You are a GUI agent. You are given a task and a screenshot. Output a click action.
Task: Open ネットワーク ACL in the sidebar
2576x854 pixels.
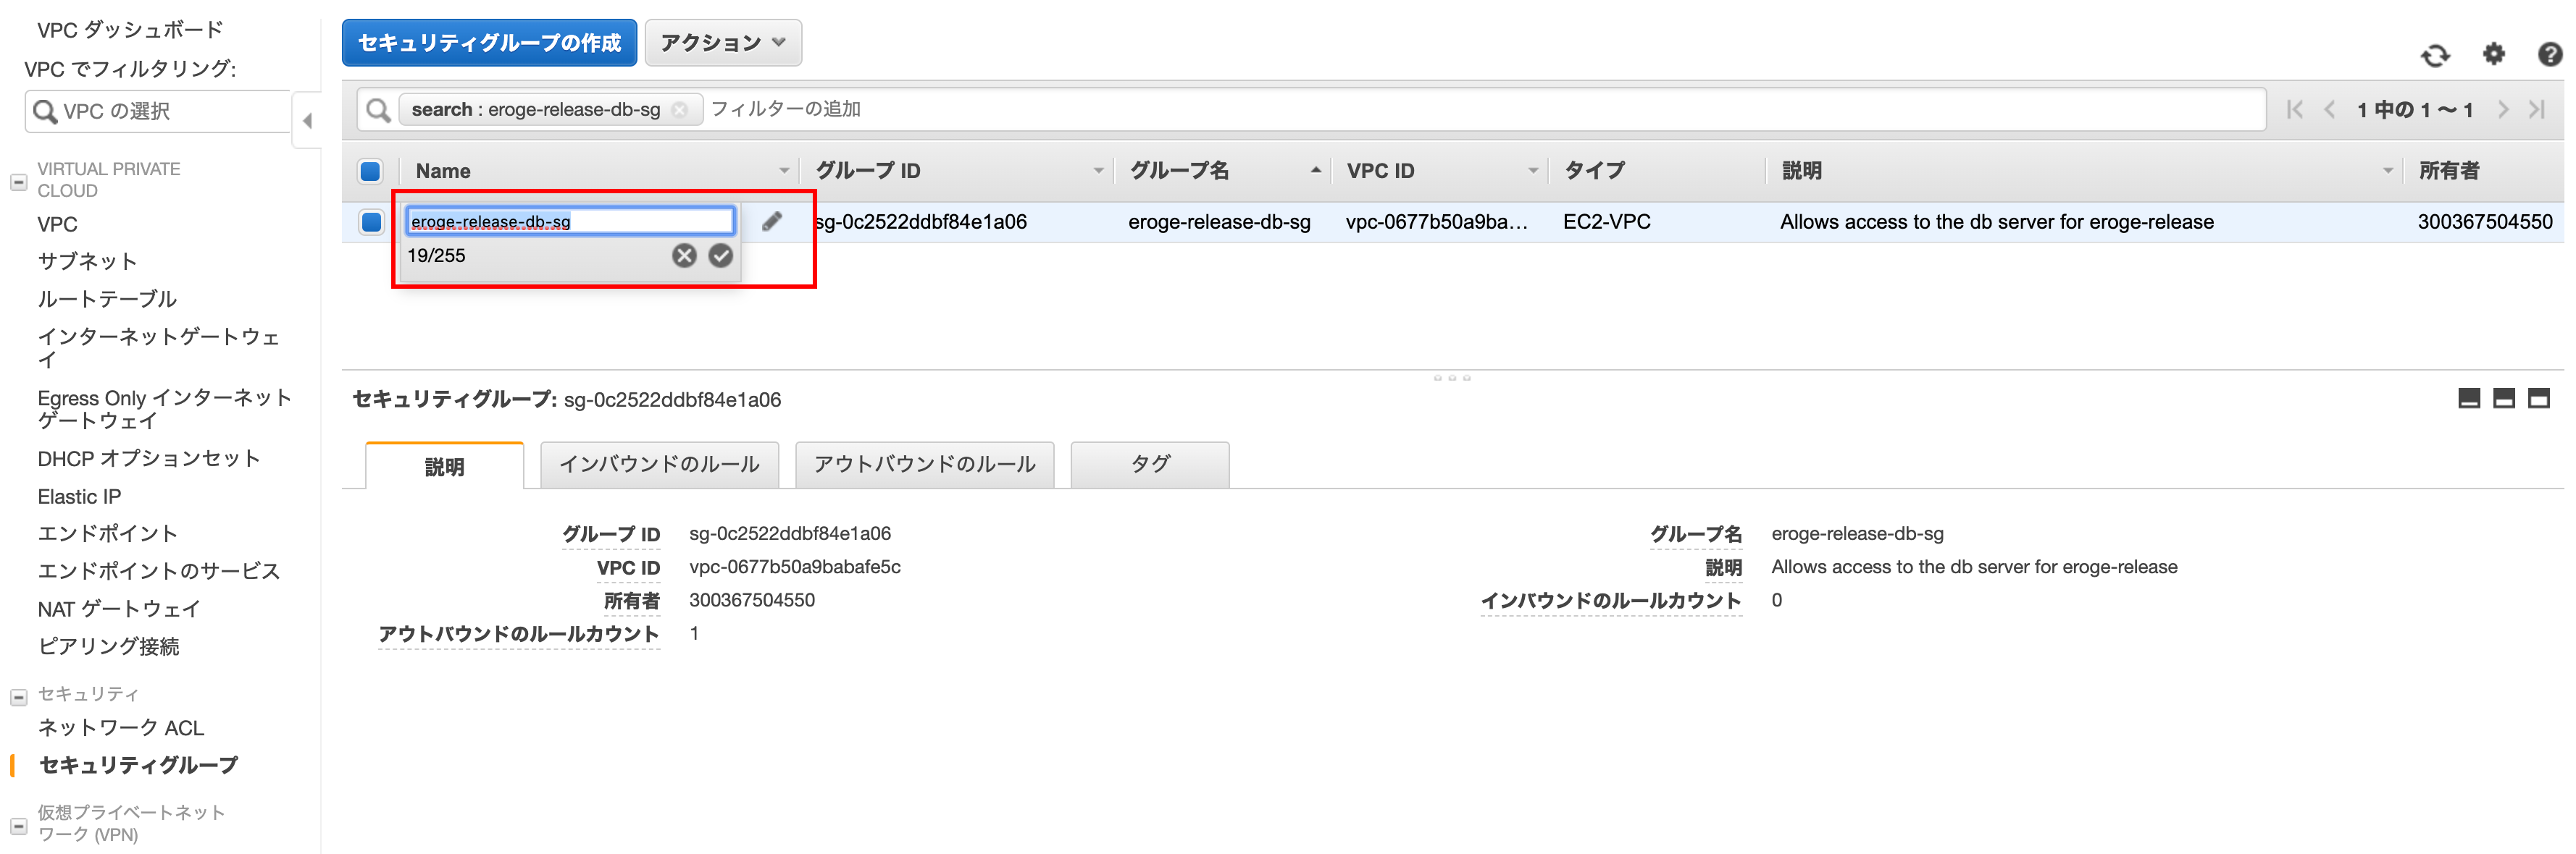[x=121, y=727]
